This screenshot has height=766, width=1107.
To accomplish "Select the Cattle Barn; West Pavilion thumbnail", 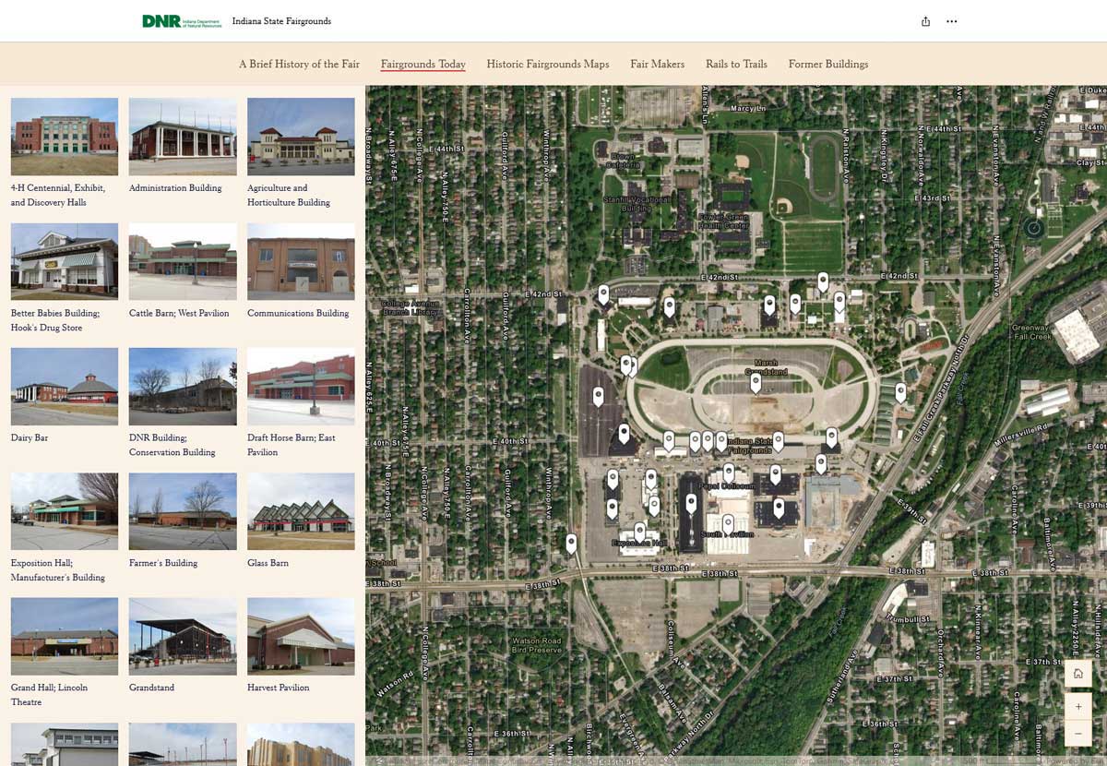I will [182, 261].
